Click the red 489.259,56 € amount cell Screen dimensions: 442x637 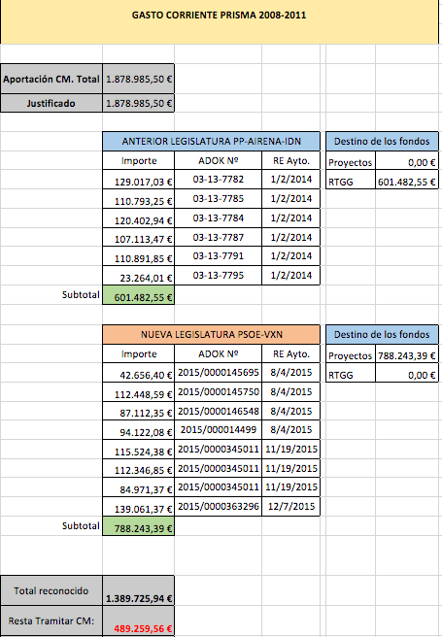[x=139, y=621]
